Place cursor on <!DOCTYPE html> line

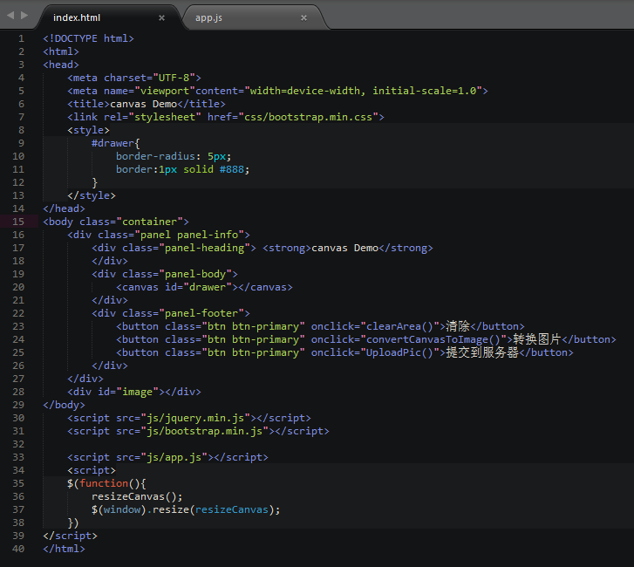88,38
